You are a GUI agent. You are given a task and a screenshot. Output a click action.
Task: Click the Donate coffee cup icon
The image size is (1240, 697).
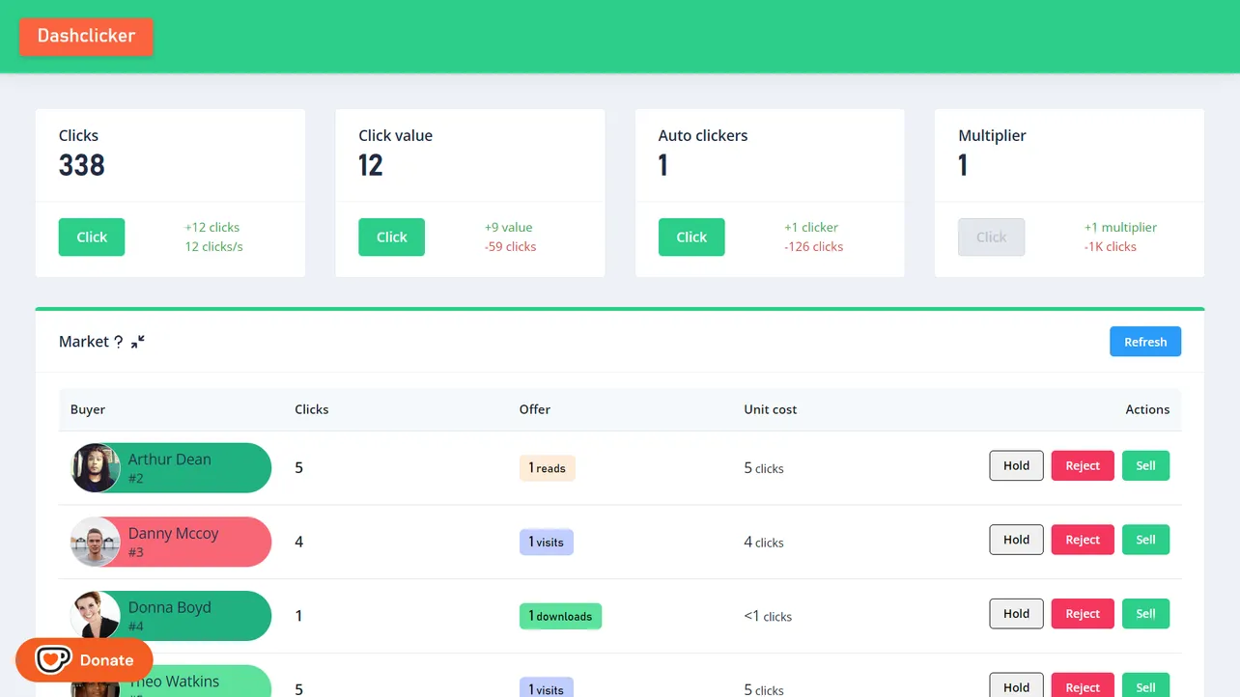click(x=53, y=660)
